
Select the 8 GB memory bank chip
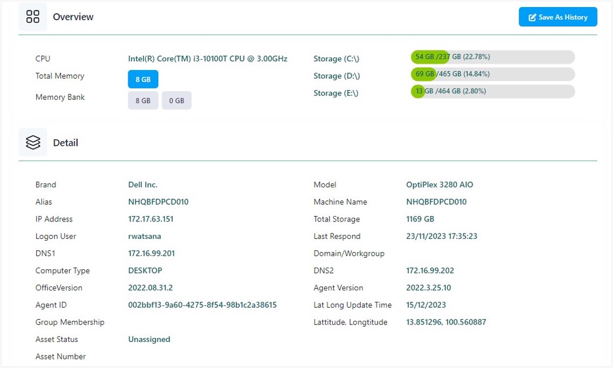coord(143,100)
